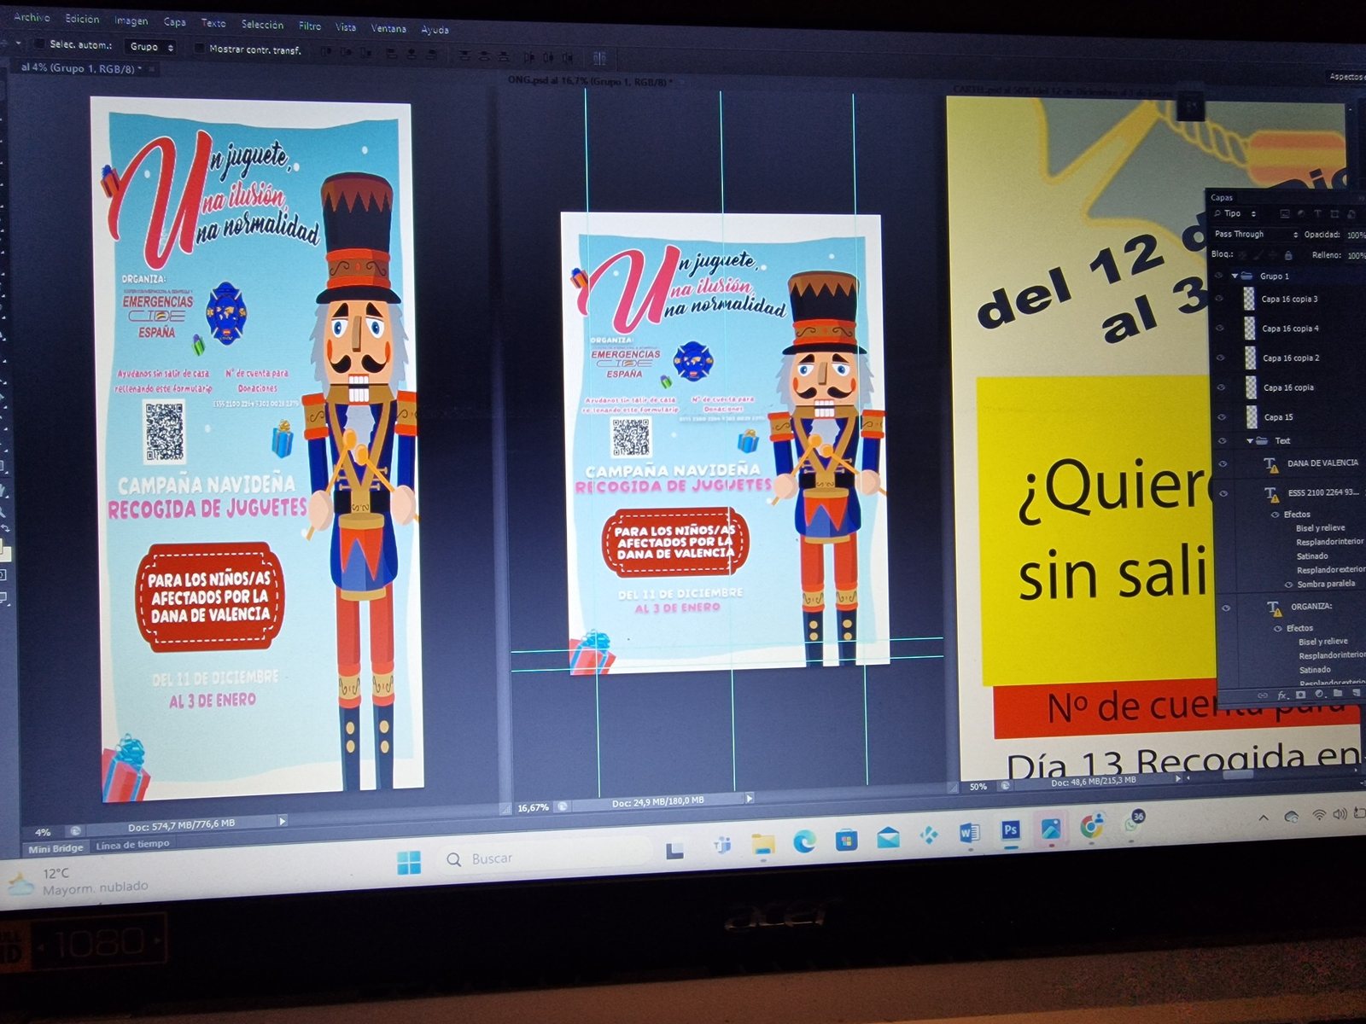Image resolution: width=1366 pixels, height=1024 pixels.
Task: Toggle visibility of Sombra paralela effect
Action: (1289, 585)
